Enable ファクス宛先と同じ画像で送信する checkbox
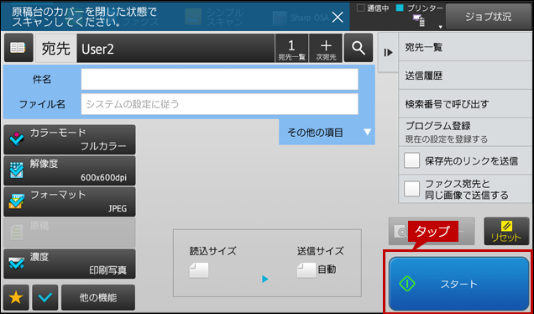The image size is (534, 314). [x=411, y=189]
